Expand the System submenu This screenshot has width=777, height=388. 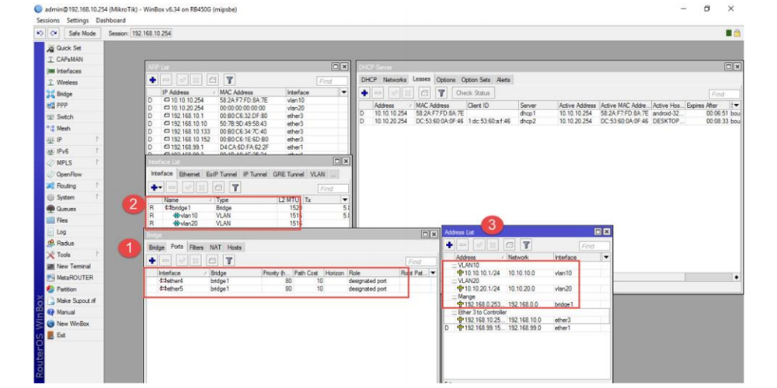click(75, 197)
